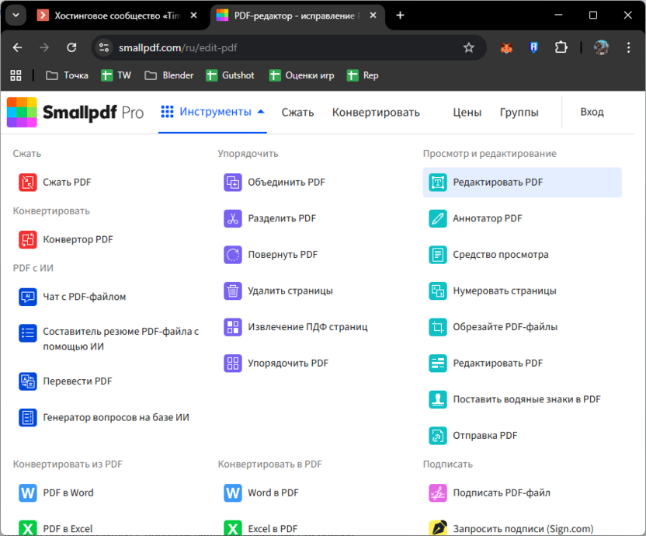Open the tab search dropdown arrow
Image resolution: width=646 pixels, height=536 pixels.
[16, 16]
